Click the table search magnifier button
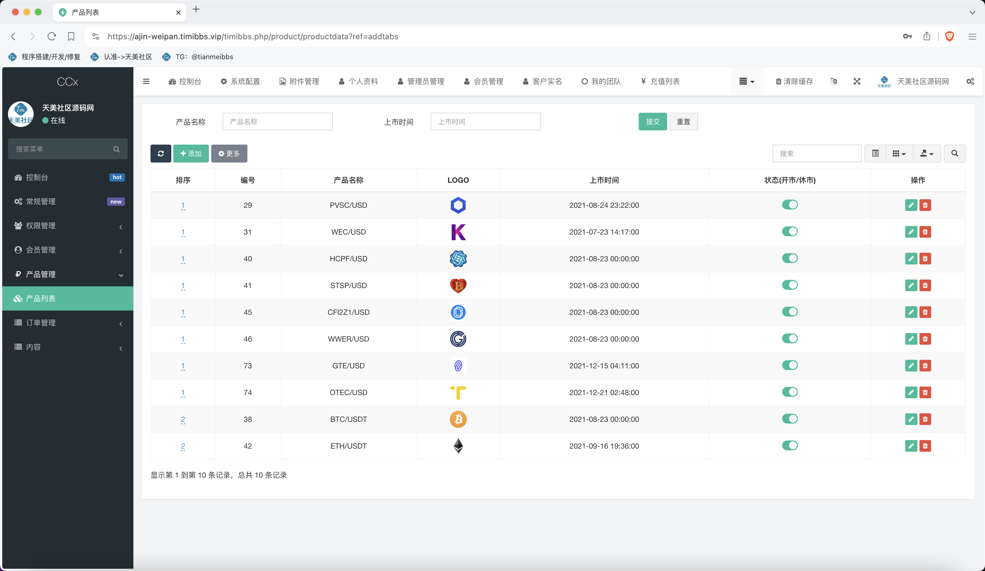Screen dimensions: 985x571 tap(955, 153)
